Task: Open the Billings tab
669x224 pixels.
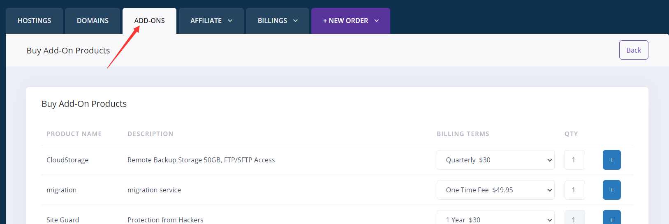Action: tap(272, 21)
